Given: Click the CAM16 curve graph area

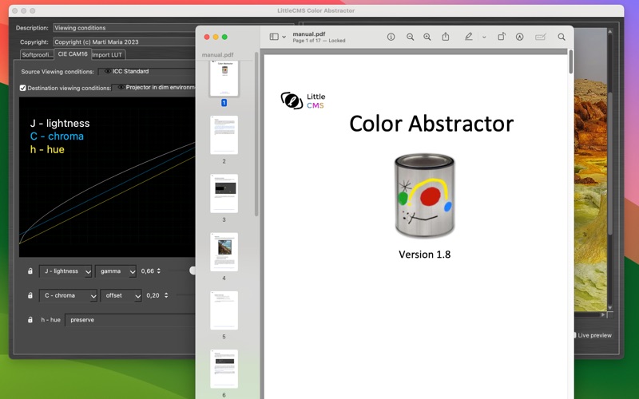Looking at the screenshot, I should point(107,176).
